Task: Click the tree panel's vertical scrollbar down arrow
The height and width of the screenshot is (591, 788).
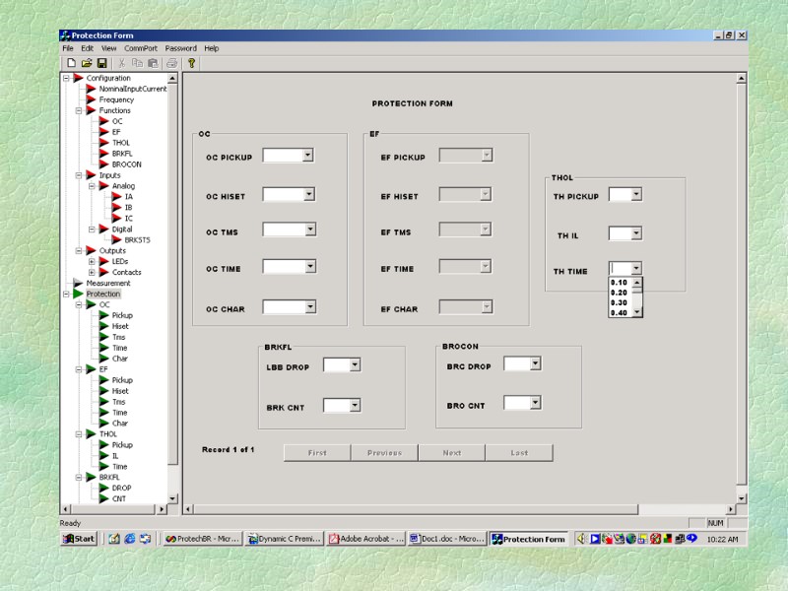Action: (x=173, y=497)
